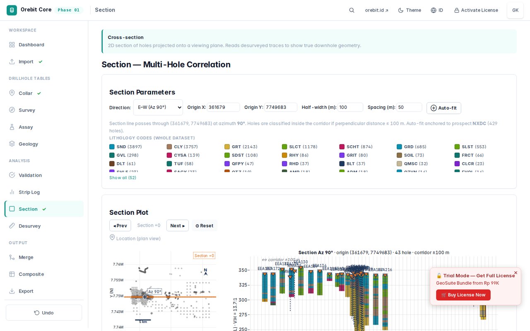Open the Dashboard sidebar item

pos(44,45)
